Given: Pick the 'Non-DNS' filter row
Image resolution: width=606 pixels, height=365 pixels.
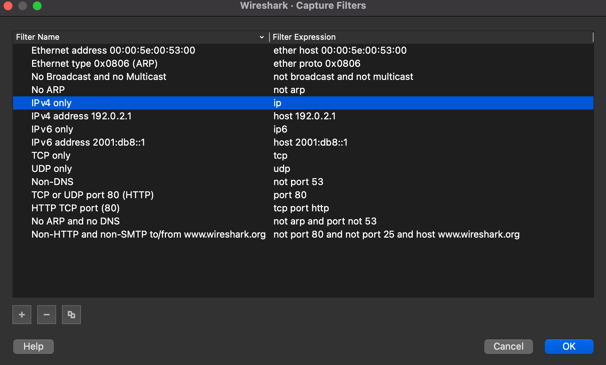Looking at the screenshot, I should [x=53, y=182].
